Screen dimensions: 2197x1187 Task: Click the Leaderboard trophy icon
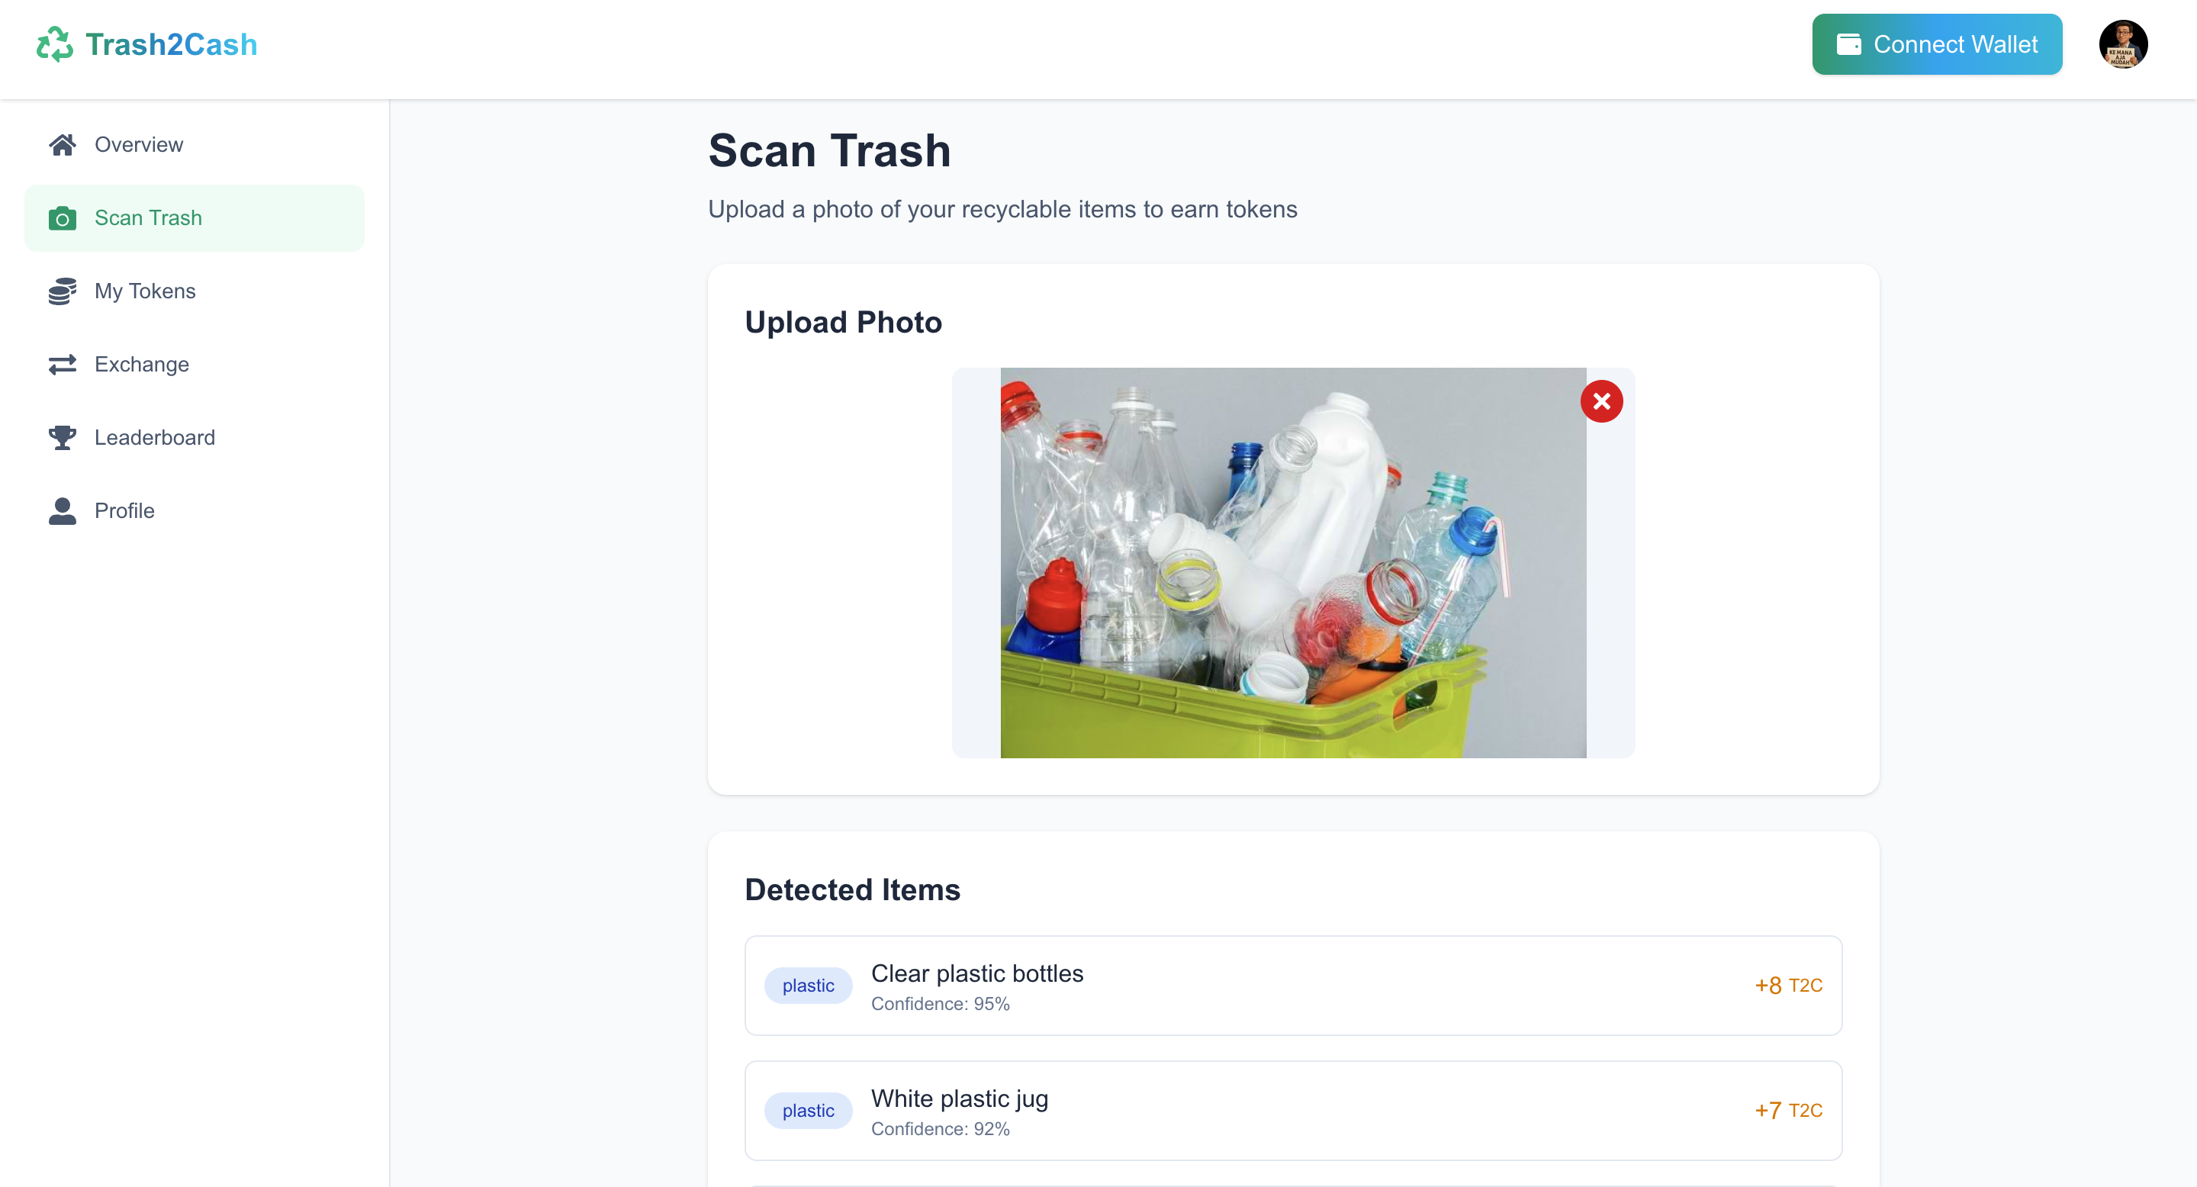[x=63, y=439]
